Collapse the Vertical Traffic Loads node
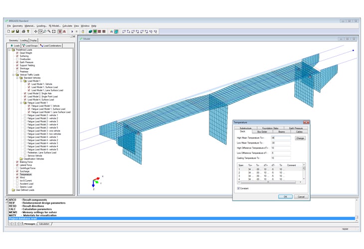364x249 pixels. pyautogui.click(x=13, y=75)
